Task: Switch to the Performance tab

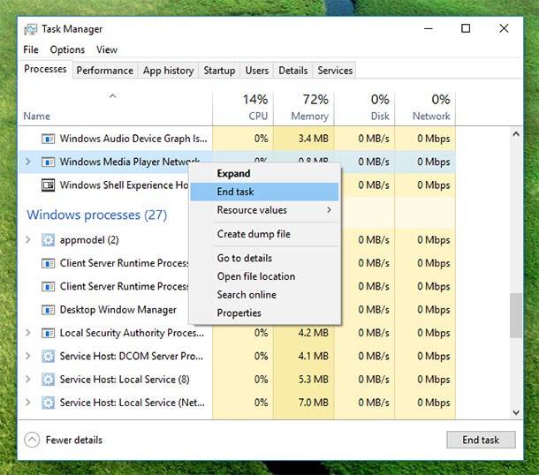Action: coord(105,71)
